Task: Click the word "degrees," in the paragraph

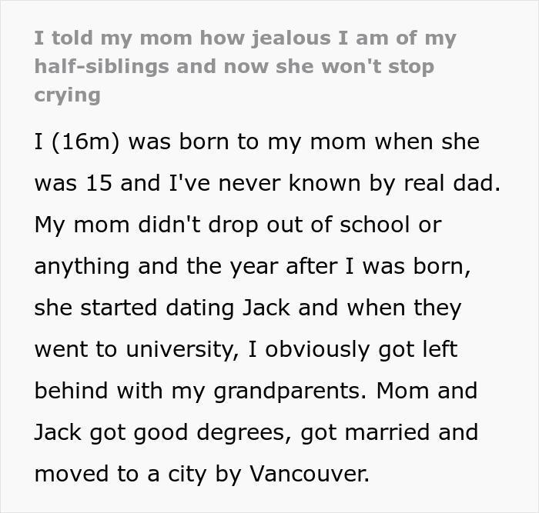Action: click(x=241, y=433)
